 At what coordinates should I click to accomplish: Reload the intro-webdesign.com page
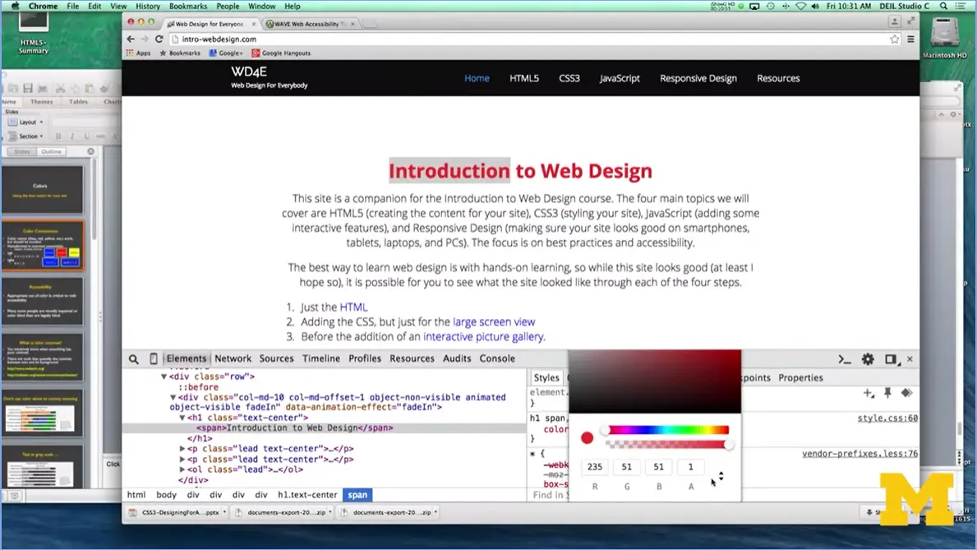pyautogui.click(x=159, y=38)
